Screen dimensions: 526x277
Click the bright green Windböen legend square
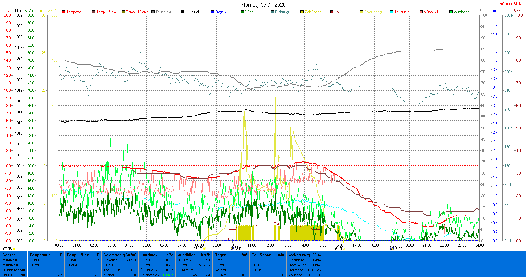click(x=451, y=12)
